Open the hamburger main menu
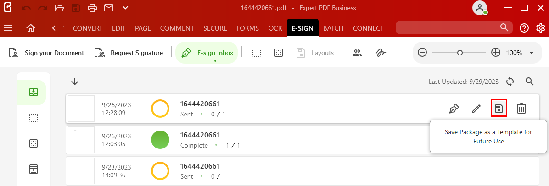 [x=8, y=28]
